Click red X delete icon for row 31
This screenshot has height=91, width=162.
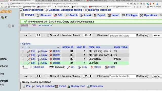pos(51,51)
